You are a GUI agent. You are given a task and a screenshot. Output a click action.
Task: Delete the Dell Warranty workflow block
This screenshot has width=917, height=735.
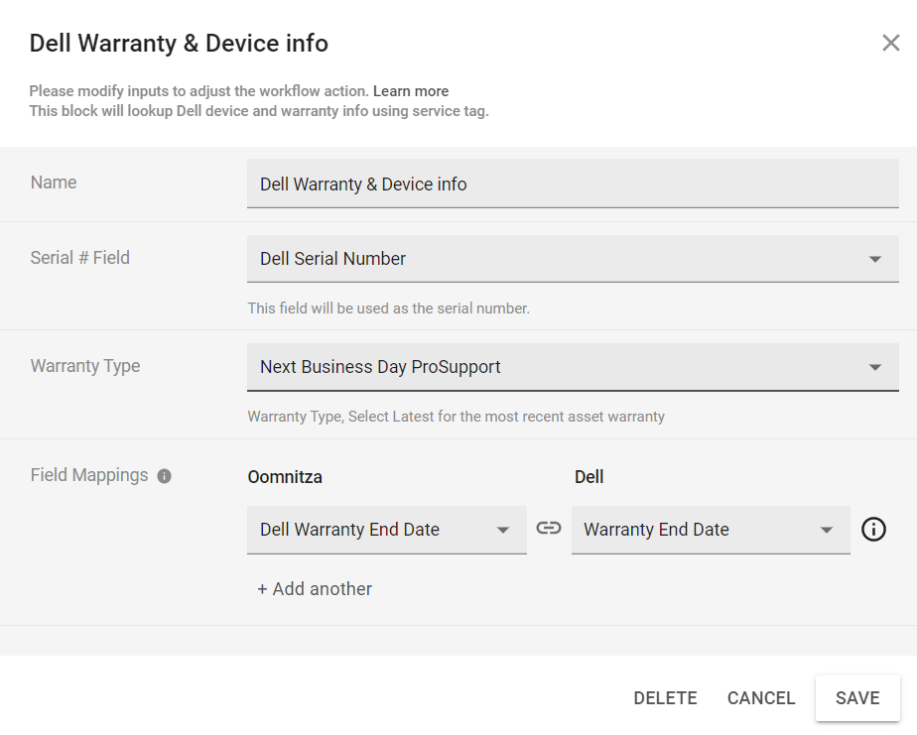665,697
